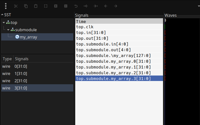Select top.submodule.out[4:0] signal

(119, 50)
